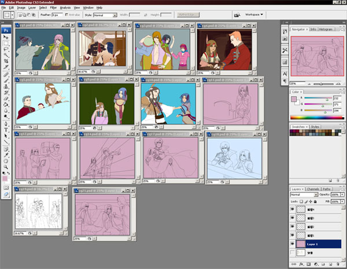Select the Blur tool
The image size is (347, 269).
tap(6, 110)
